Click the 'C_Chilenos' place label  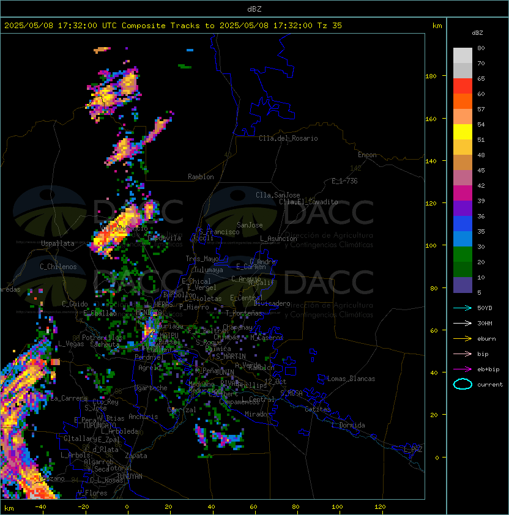pyautogui.click(x=58, y=267)
